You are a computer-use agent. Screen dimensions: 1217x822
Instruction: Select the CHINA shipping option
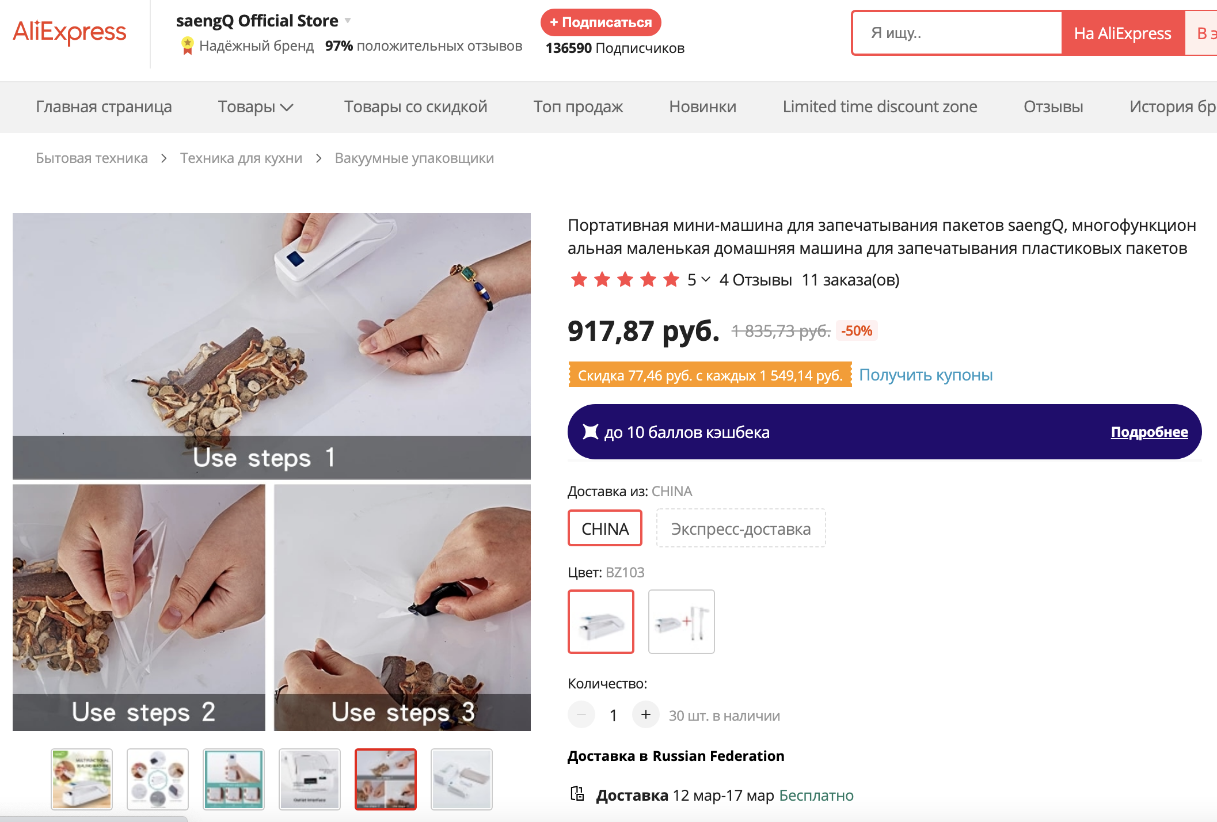coord(605,528)
